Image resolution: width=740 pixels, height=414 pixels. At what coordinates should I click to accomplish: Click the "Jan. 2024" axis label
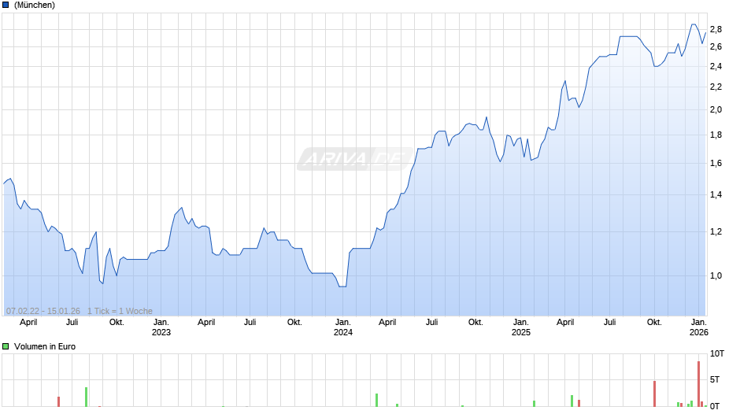click(x=343, y=327)
